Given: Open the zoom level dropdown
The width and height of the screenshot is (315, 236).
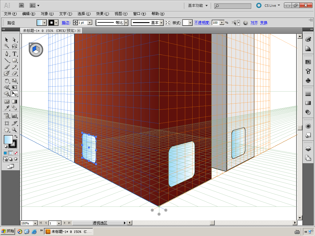Looking at the screenshot, I should (35, 223).
